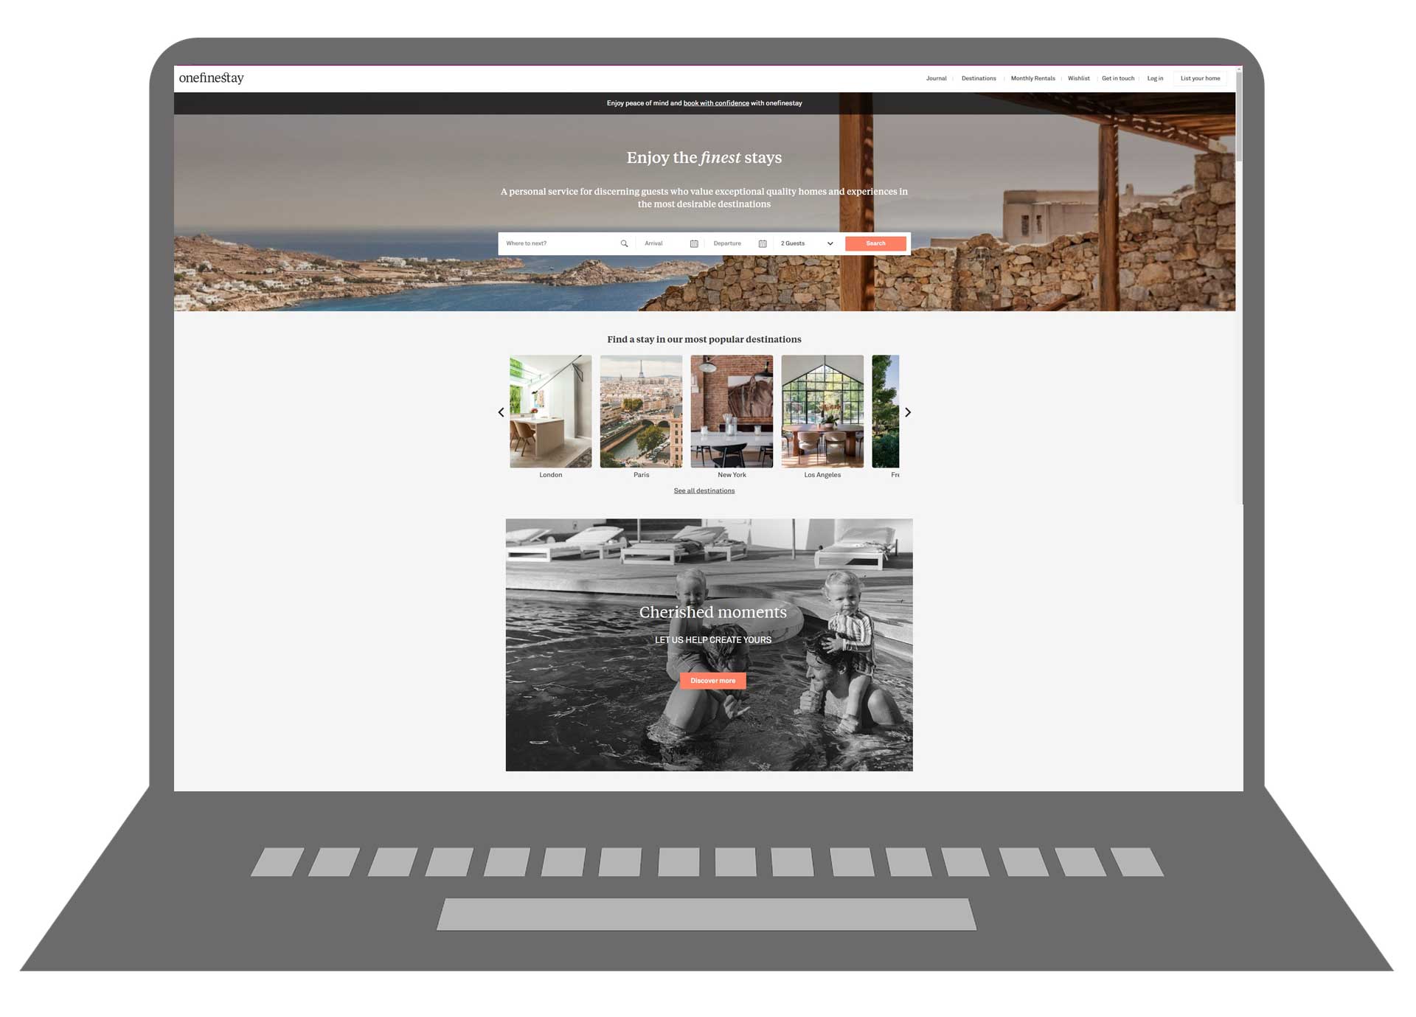Click the right carousel arrow icon
Screen dimensions: 1416x1017
tap(906, 412)
